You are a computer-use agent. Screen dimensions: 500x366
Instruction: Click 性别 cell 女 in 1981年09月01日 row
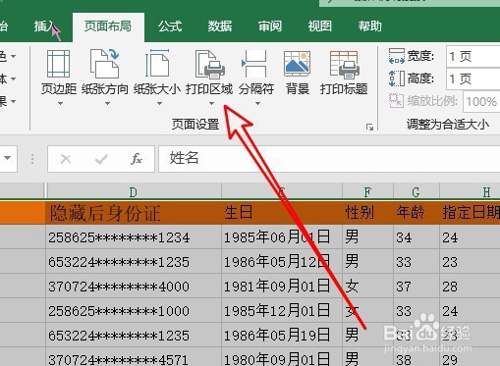(x=367, y=287)
